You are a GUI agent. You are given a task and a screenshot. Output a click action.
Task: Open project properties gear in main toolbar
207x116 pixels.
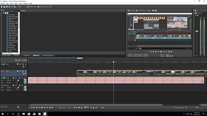click(x=9, y=7)
